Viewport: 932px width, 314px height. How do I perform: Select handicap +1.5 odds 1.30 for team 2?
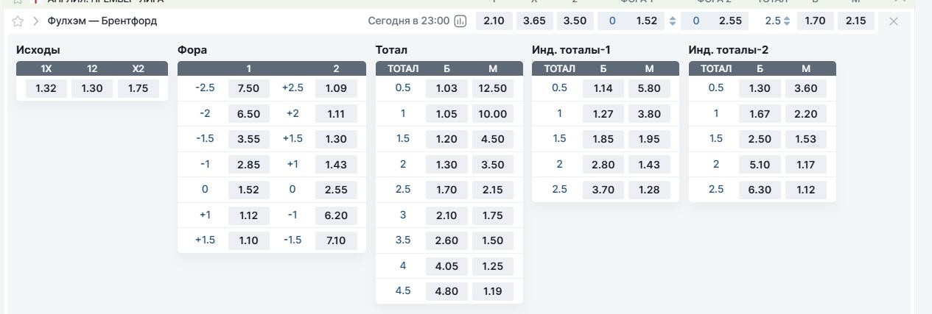coord(336,139)
